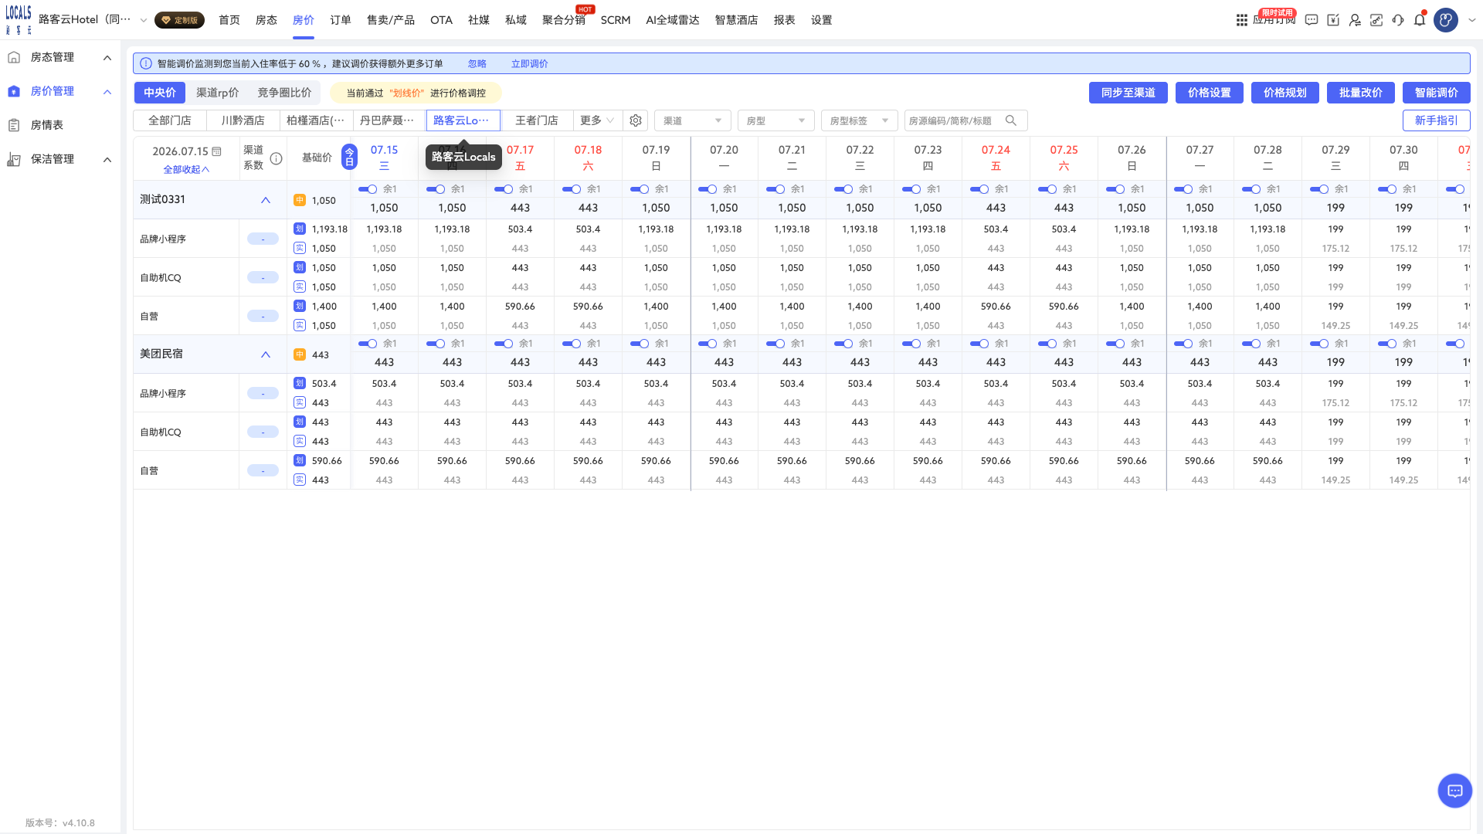Toggle 测试0331 switch for 07.17

pyautogui.click(x=504, y=189)
